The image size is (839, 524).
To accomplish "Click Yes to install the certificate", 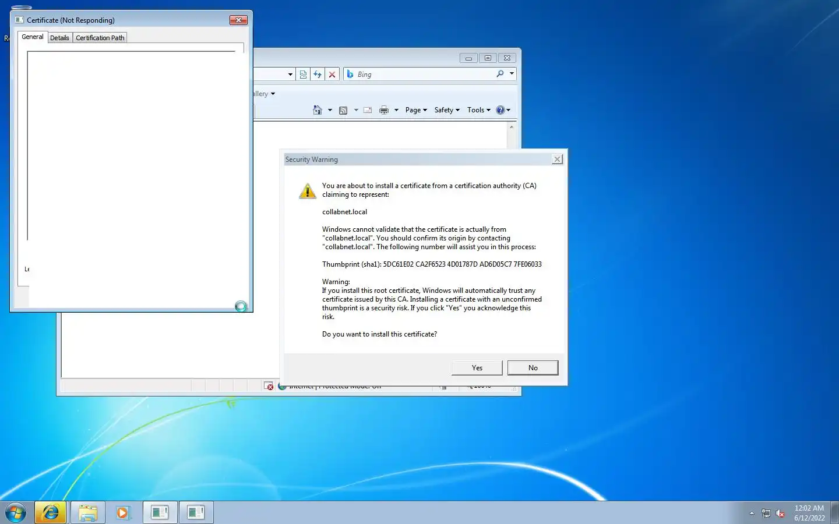I will click(477, 368).
